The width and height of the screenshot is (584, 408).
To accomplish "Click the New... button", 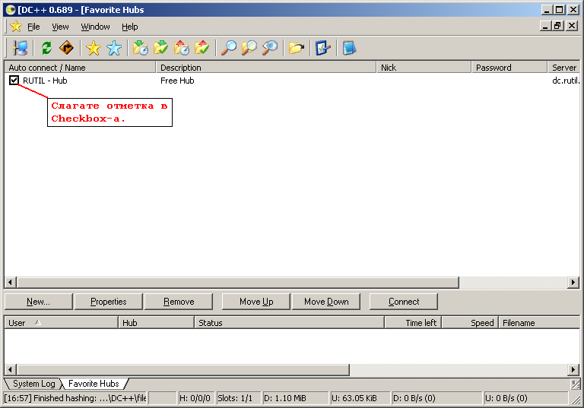I will pyautogui.click(x=38, y=302).
